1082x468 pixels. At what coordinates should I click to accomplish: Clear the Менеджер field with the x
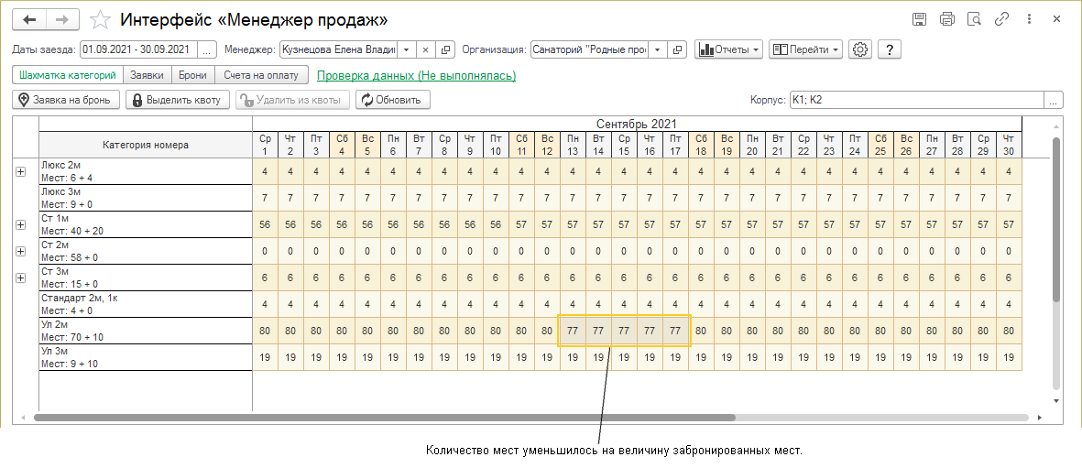(426, 49)
